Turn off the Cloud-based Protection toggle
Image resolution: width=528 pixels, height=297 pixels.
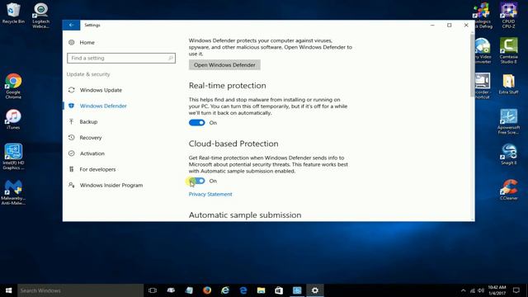coord(196,181)
